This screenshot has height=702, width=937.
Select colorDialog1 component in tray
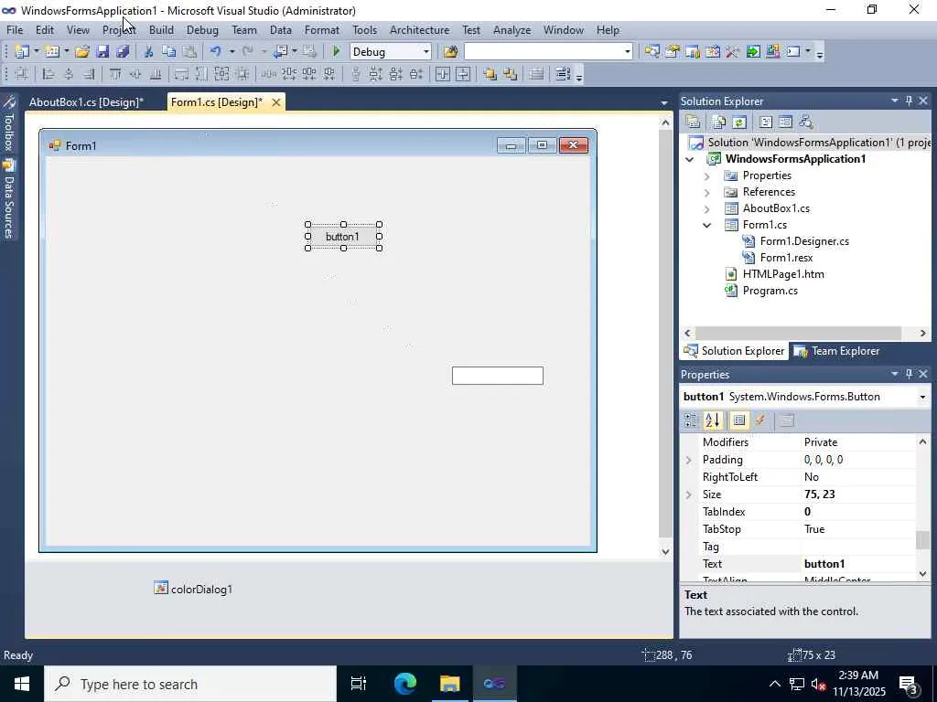click(193, 589)
